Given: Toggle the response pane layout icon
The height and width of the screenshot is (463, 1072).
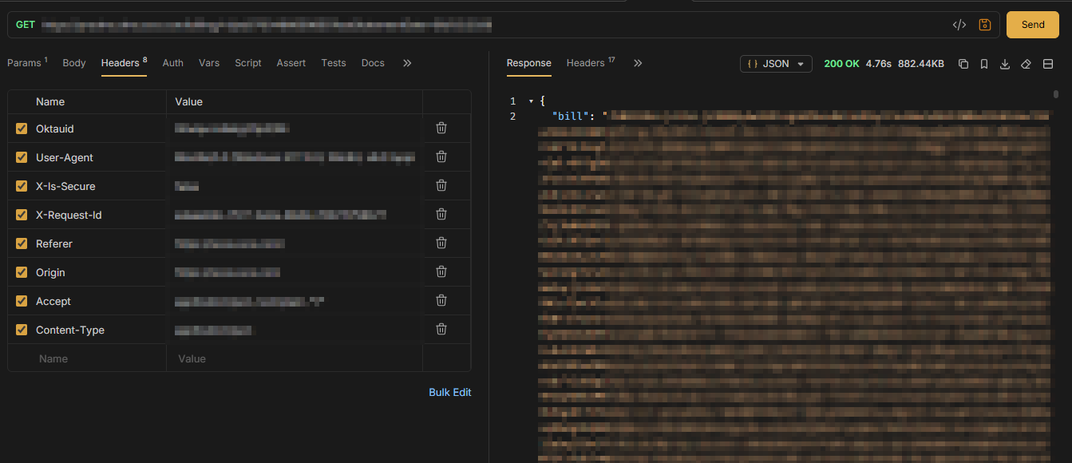Looking at the screenshot, I should [x=1048, y=64].
